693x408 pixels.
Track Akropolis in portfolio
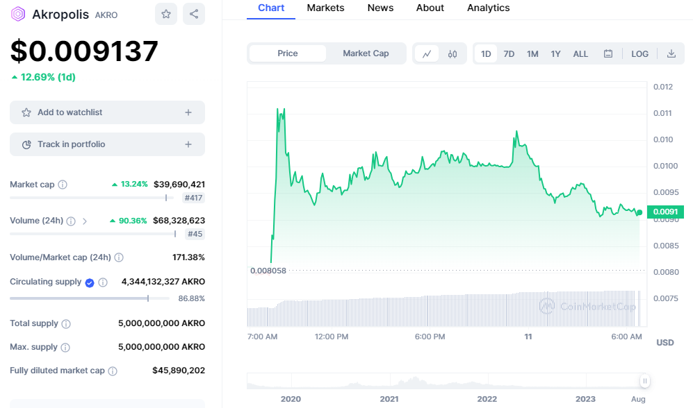108,144
